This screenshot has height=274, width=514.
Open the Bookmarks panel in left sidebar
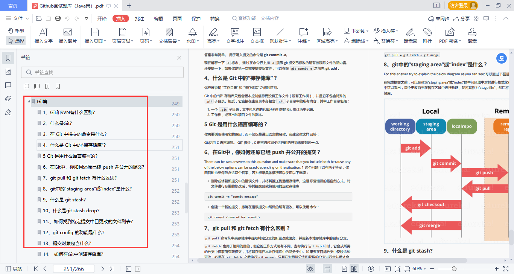8,58
